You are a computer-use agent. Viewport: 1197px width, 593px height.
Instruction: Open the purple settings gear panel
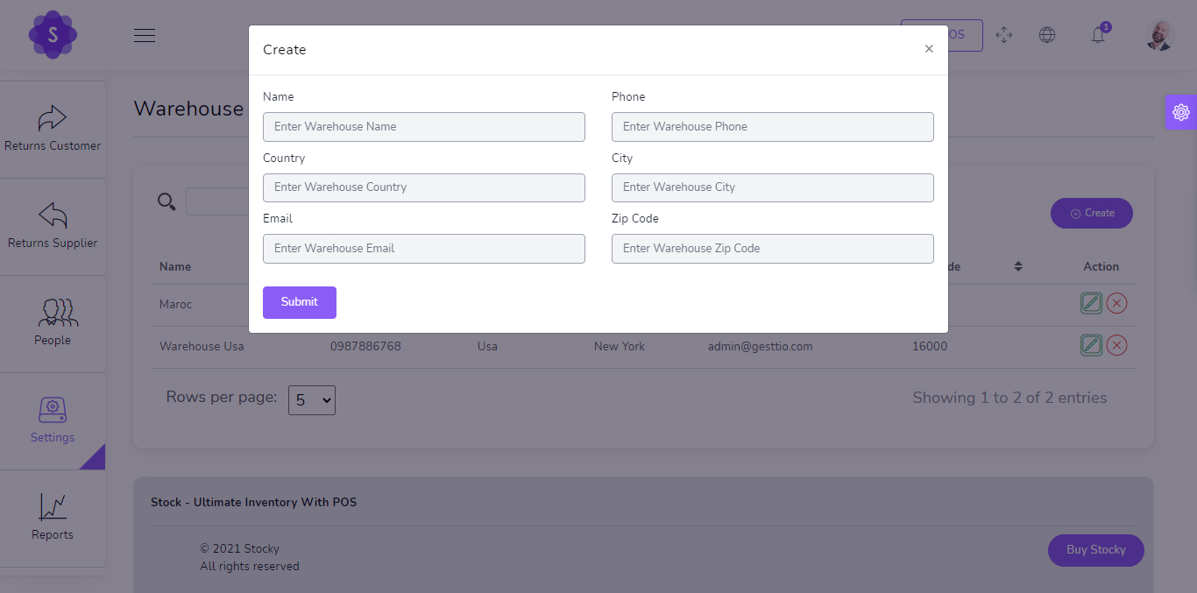[x=1180, y=112]
